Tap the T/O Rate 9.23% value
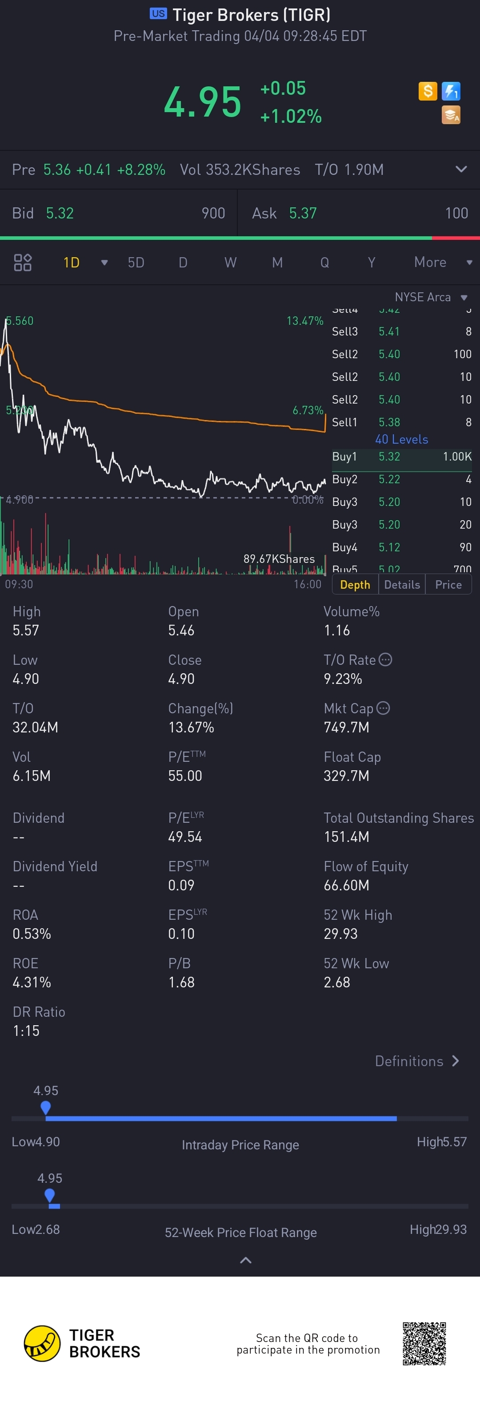 [343, 679]
